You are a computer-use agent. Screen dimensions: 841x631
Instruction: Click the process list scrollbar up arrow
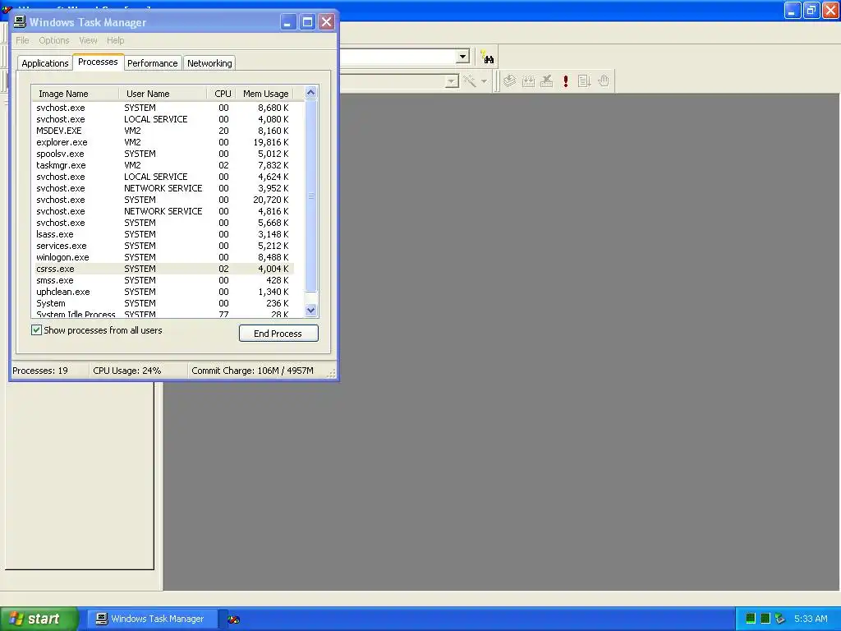pos(310,93)
